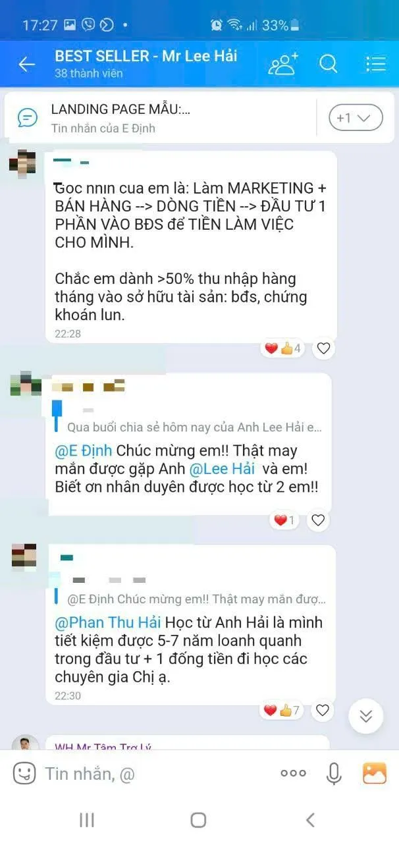Screen dimensions: 399x843
Task: View reactions count on 22:30 message
Action: pos(282,710)
